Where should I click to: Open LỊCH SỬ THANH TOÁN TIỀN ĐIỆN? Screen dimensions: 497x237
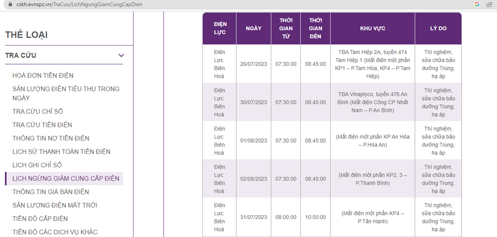point(62,152)
